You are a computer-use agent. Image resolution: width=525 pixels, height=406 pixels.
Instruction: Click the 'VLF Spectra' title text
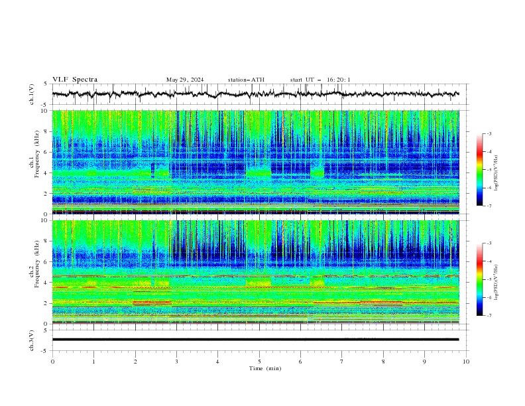pyautogui.click(x=75, y=80)
